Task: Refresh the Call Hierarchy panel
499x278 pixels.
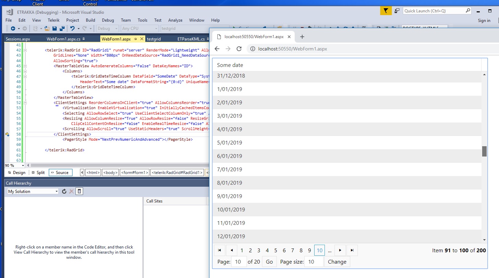Action: (x=64, y=192)
